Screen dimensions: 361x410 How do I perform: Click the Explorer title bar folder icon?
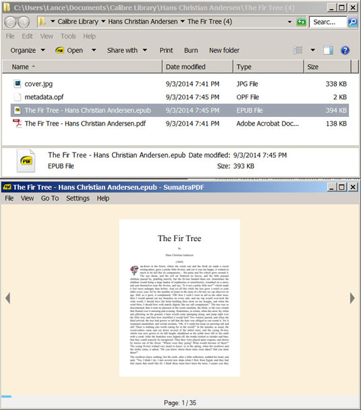tap(7, 8)
